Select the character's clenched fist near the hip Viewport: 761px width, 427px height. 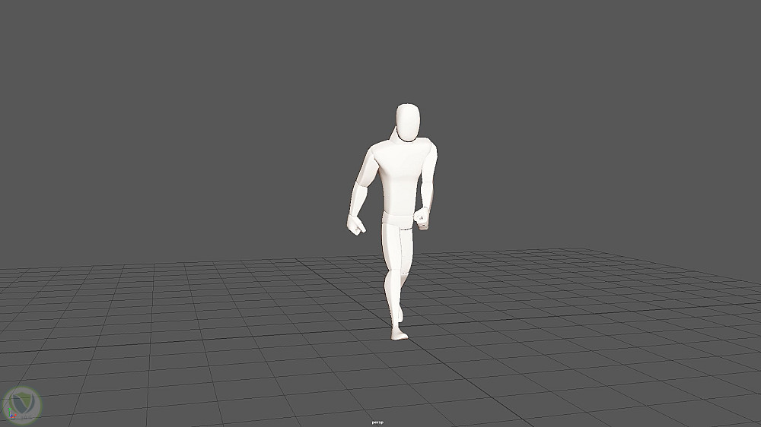tap(422, 218)
